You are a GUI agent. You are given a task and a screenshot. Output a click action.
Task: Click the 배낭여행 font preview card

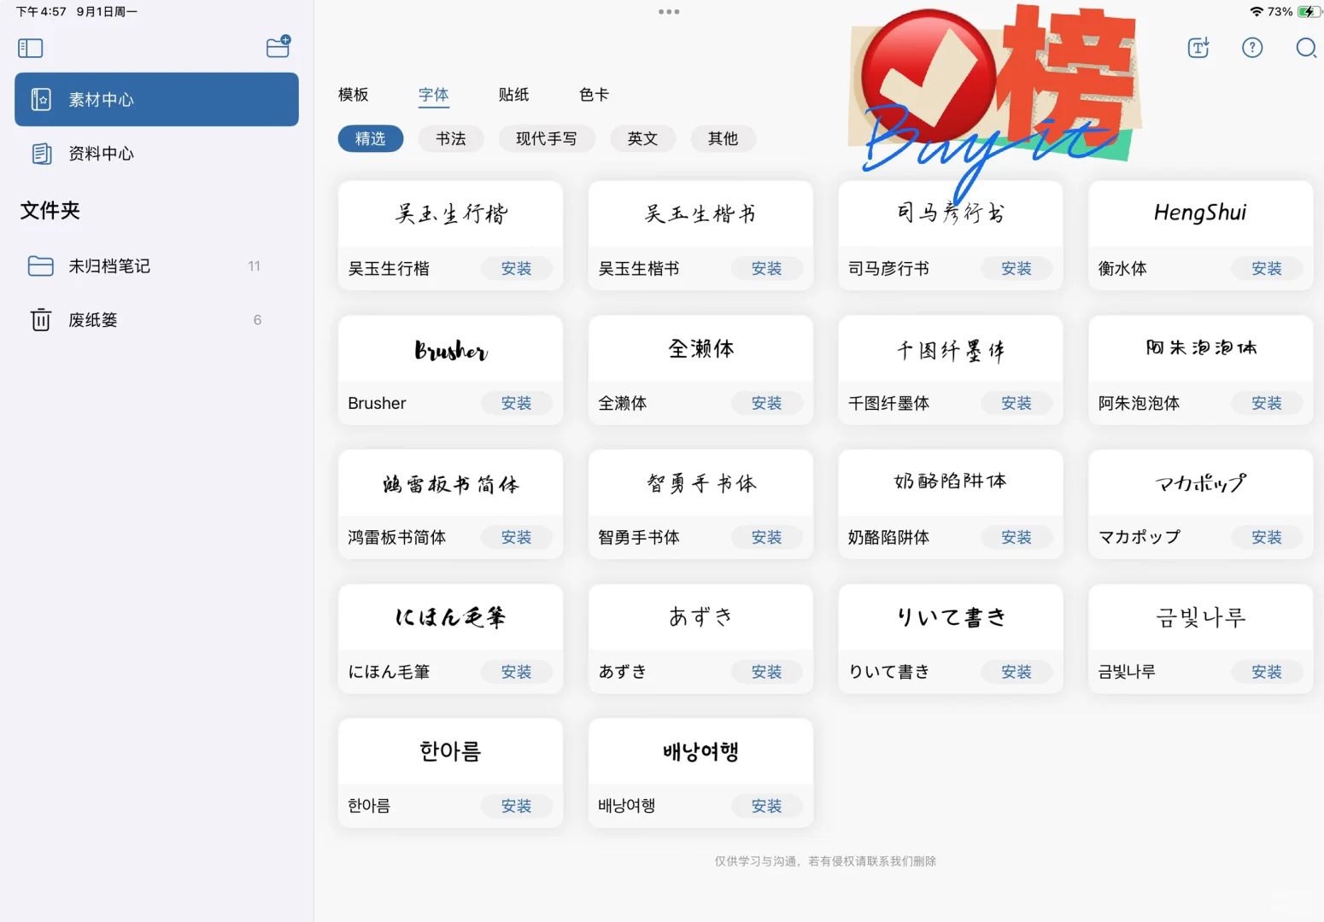click(x=700, y=751)
